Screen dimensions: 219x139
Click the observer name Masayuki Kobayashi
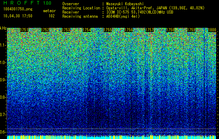click(125, 4)
